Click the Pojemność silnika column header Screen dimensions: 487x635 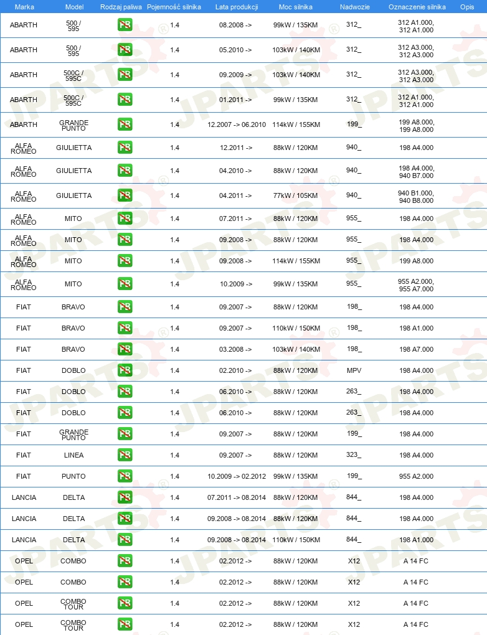click(x=174, y=7)
